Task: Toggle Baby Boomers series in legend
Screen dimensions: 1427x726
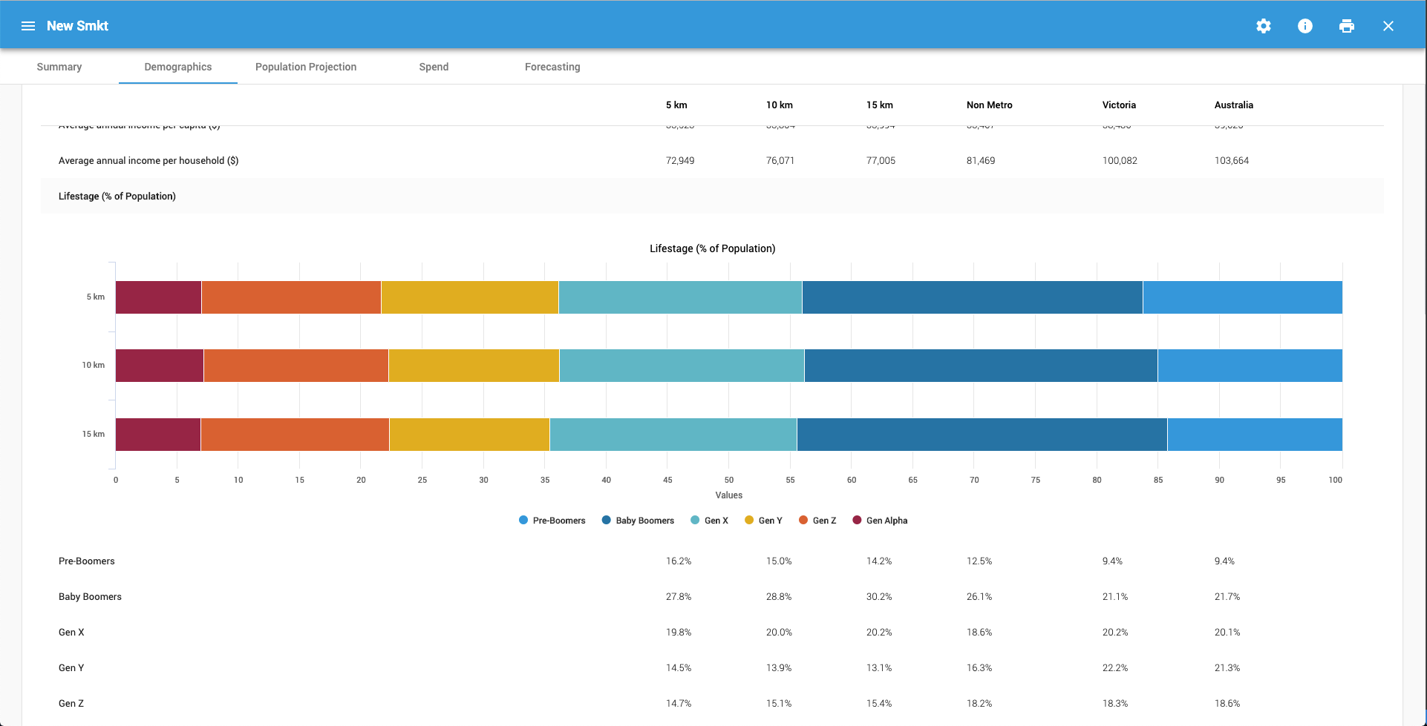Action: click(x=638, y=521)
